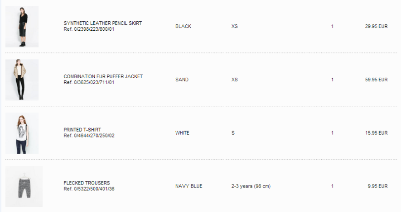Click the SAND color label
The width and height of the screenshot is (401, 212).
pyautogui.click(x=182, y=80)
